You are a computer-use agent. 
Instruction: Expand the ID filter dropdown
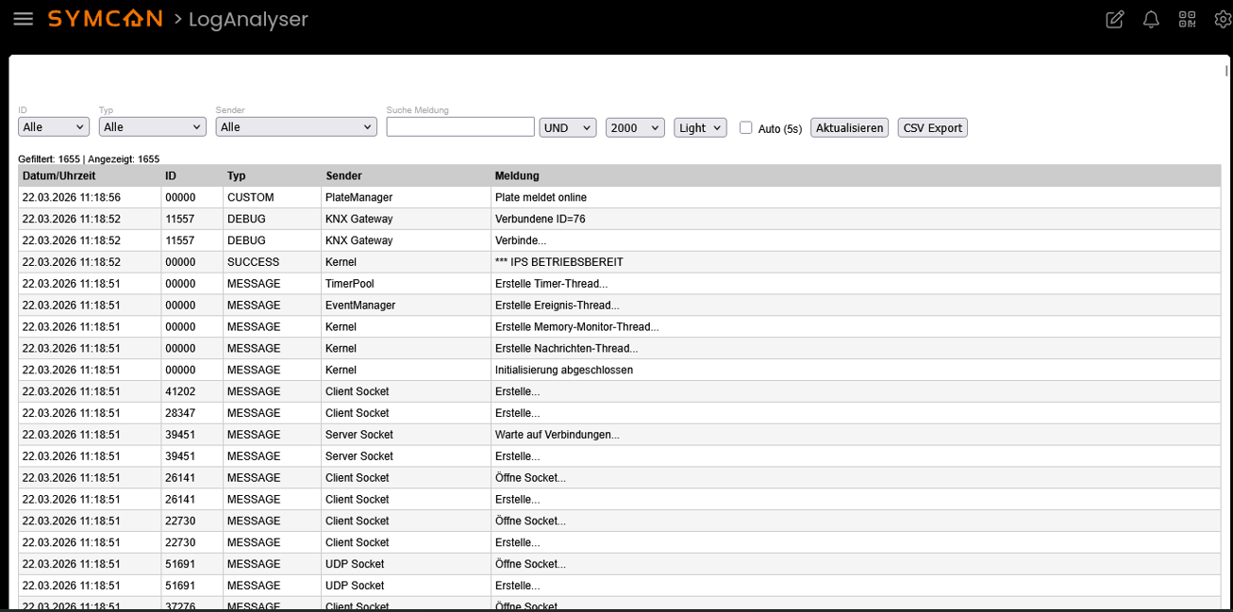[54, 127]
